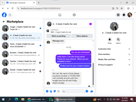Close the Messenger browser tab
The width and height of the screenshot is (136, 102).
[x=34, y=3]
